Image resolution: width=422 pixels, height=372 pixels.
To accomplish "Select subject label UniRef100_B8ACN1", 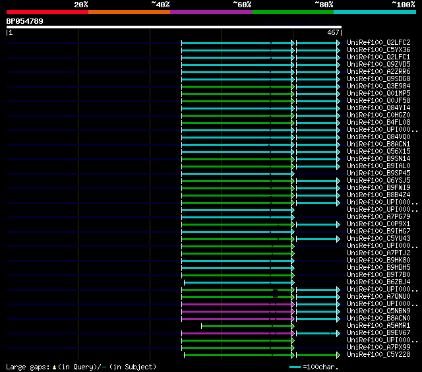I will 378,144.
